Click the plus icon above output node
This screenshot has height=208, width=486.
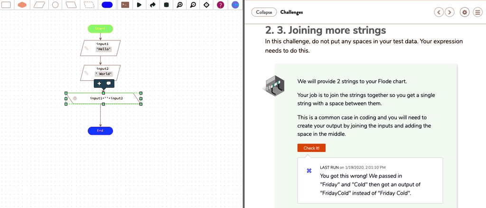click(99, 83)
